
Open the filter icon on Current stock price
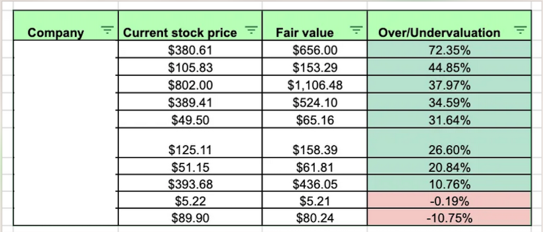[x=251, y=29]
